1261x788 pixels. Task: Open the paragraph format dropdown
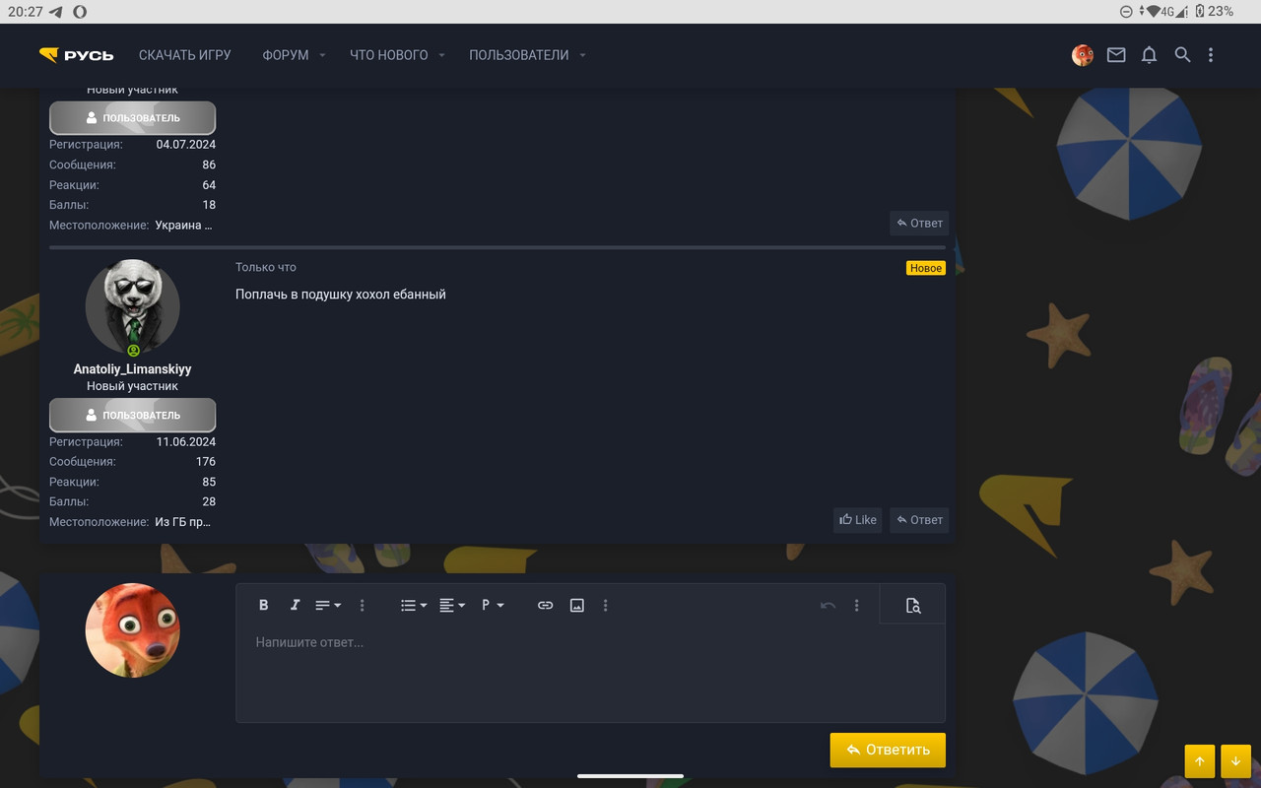[x=491, y=605]
